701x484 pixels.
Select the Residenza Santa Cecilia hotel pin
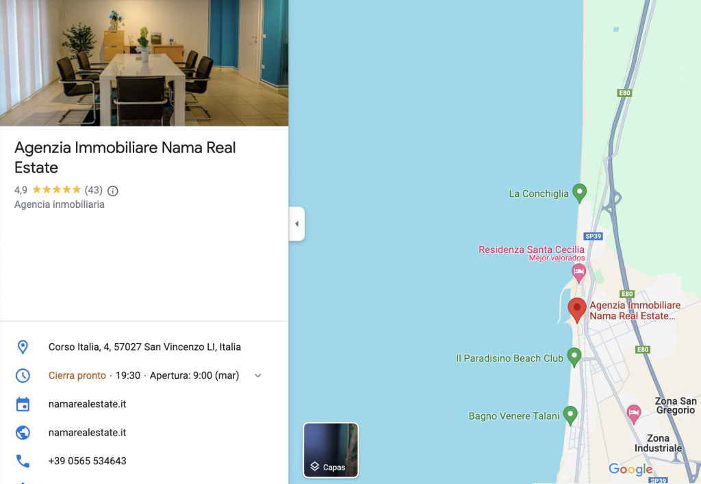pyautogui.click(x=578, y=273)
